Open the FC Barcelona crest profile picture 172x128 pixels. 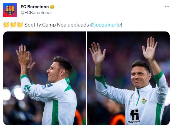(10, 10)
